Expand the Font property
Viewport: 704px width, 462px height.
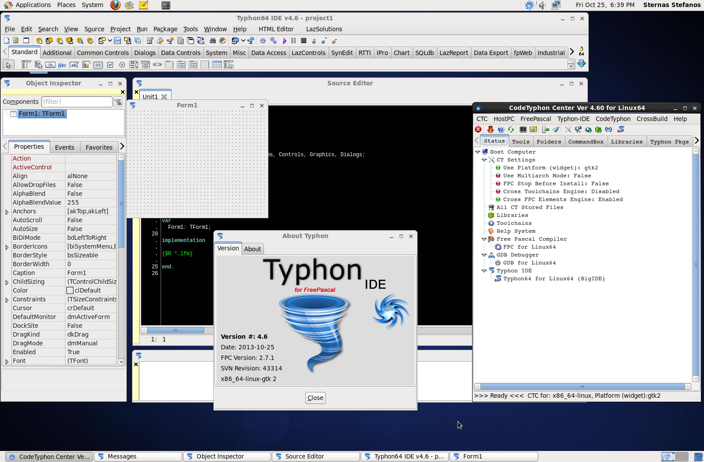pyautogui.click(x=7, y=362)
